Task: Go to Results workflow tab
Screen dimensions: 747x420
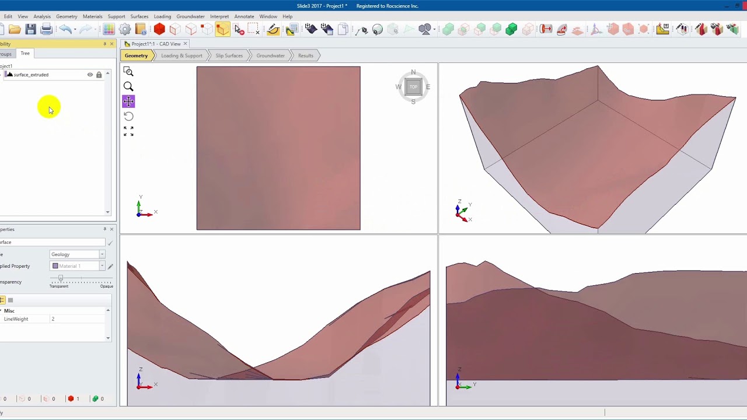Action: tap(306, 55)
